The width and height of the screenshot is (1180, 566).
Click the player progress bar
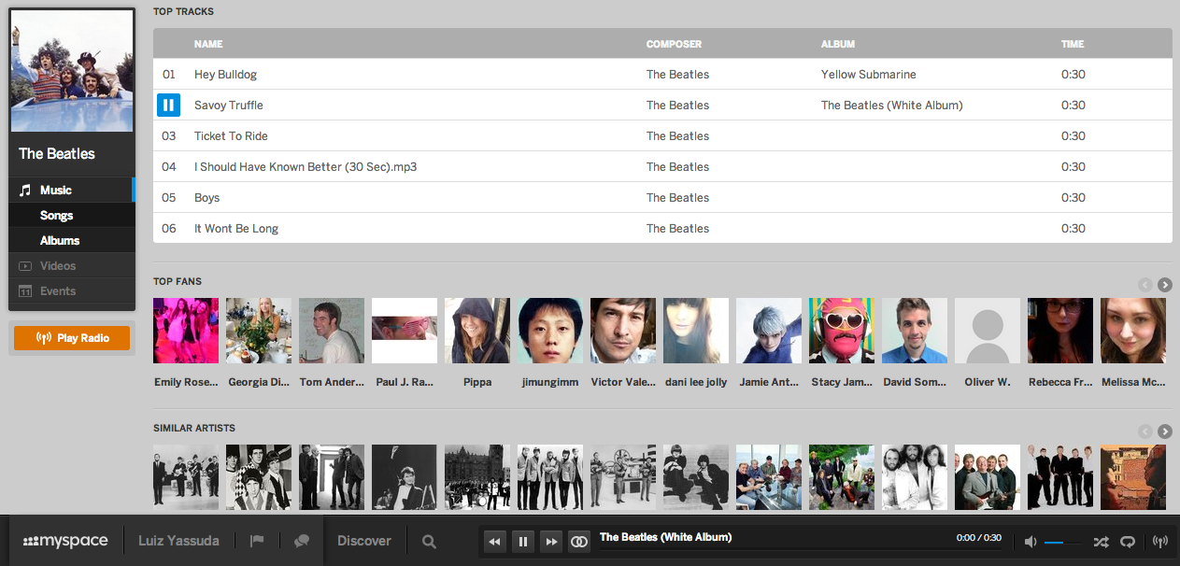pos(801,548)
